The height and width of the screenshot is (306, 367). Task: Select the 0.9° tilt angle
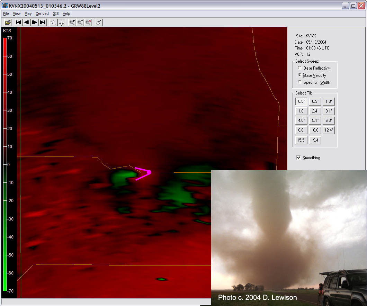click(x=315, y=101)
